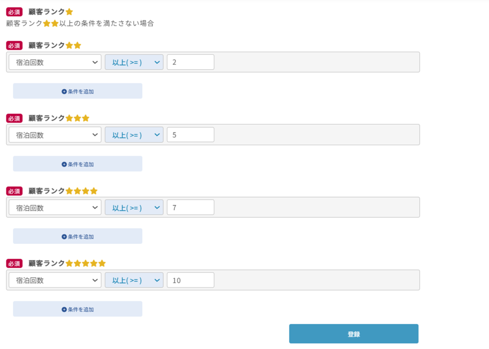Screen dimensions: 489x349
Task: Select the input field containing value 7
Action: [191, 208]
